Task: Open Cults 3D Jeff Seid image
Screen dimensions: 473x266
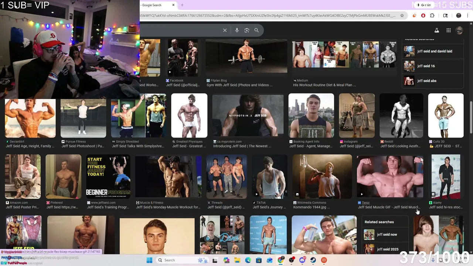Action: click(446, 116)
